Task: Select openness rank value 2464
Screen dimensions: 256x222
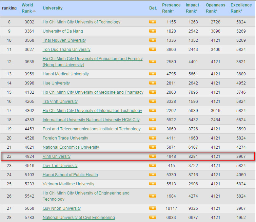Action: tap(216, 120)
